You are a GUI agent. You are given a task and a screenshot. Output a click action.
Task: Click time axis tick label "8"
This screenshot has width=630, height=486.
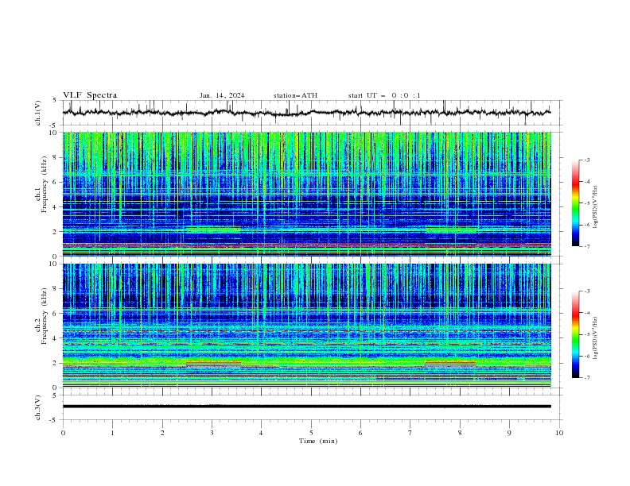click(460, 433)
